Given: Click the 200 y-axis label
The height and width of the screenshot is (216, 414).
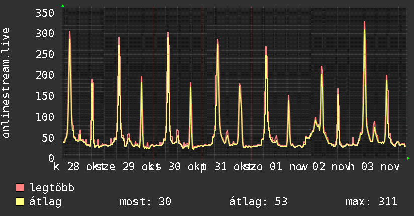Looking at the screenshot, I should coord(45,75).
